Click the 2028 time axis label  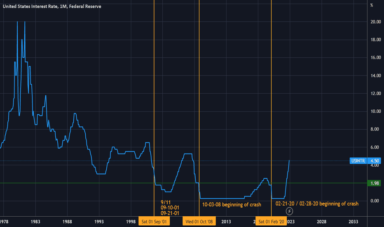(x=321, y=222)
